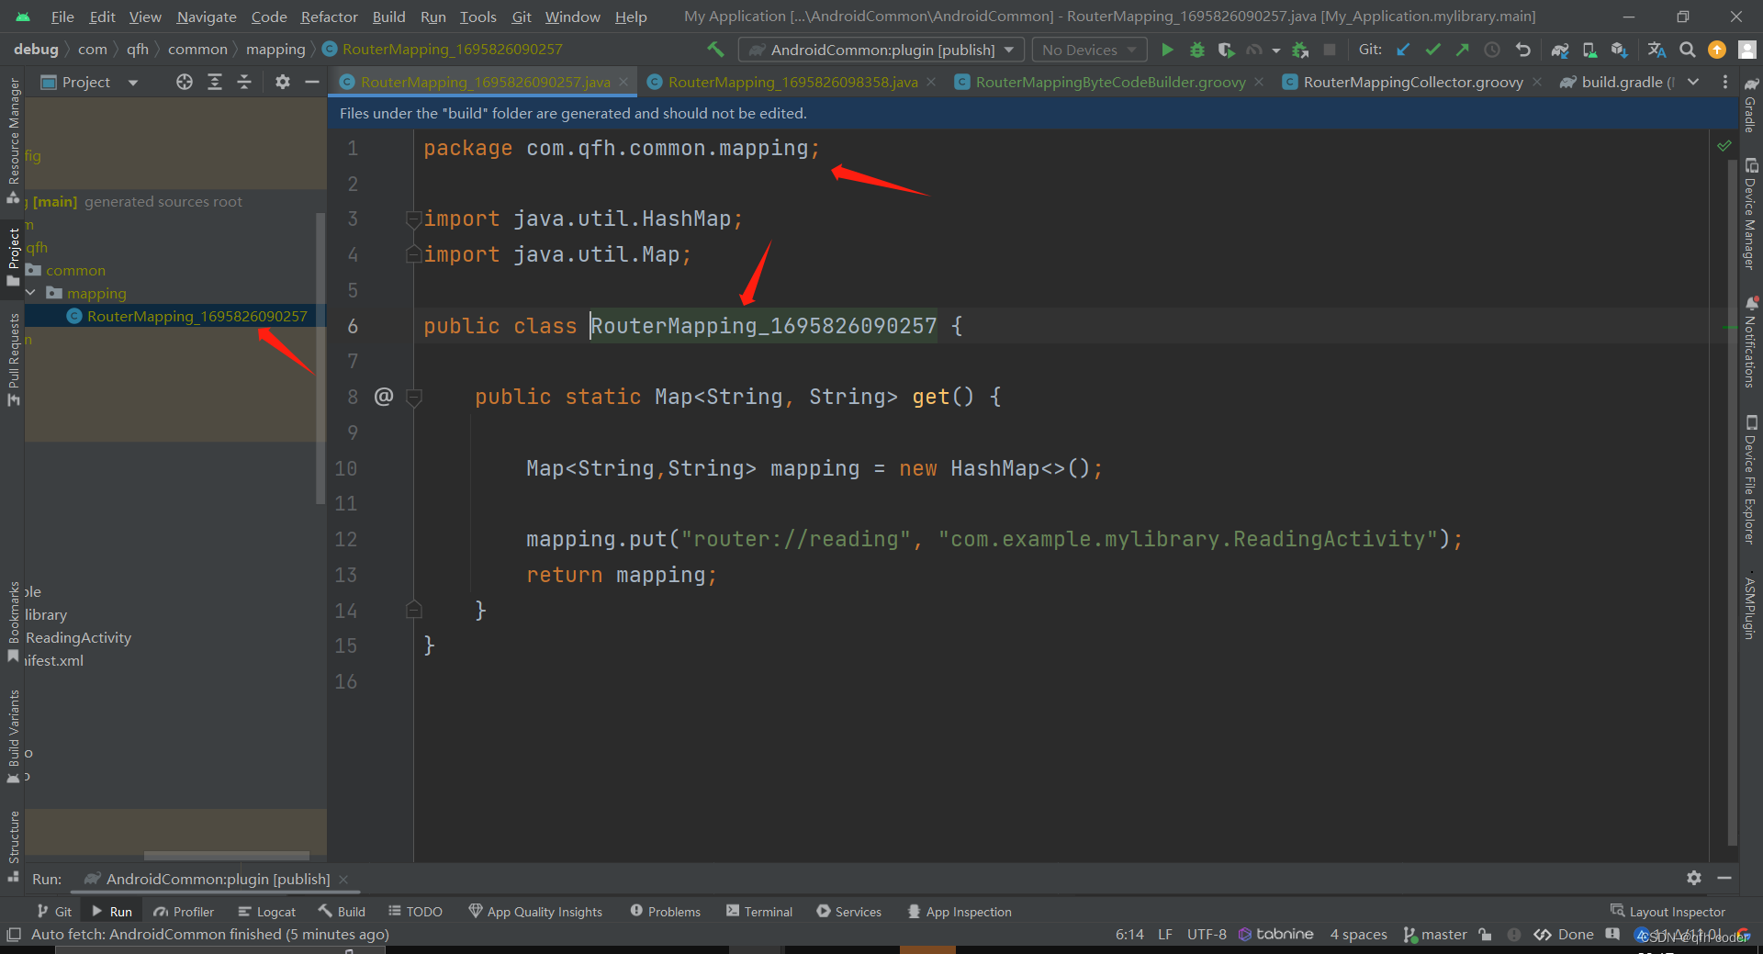Viewport: 1763px width, 954px height.
Task: Toggle the Device File Explorer panel
Action: tap(1751, 479)
